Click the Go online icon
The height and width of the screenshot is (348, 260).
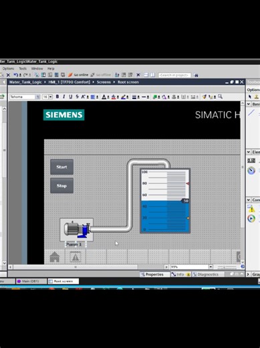[x=70, y=75]
